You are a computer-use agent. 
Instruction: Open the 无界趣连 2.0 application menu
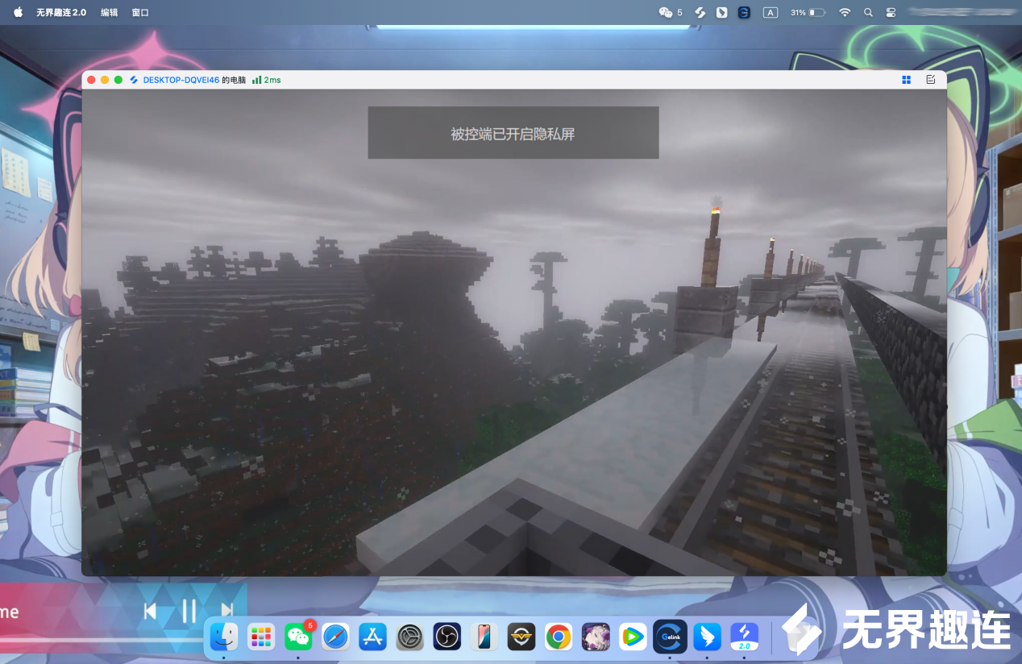click(x=61, y=13)
